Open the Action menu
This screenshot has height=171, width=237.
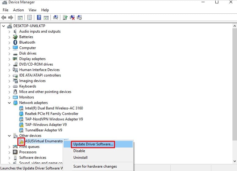tap(18, 10)
